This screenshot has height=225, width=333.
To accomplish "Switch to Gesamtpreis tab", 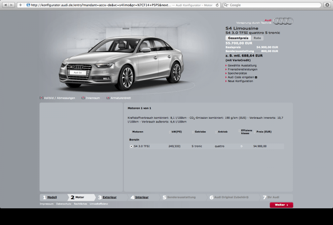I will click(238, 38).
